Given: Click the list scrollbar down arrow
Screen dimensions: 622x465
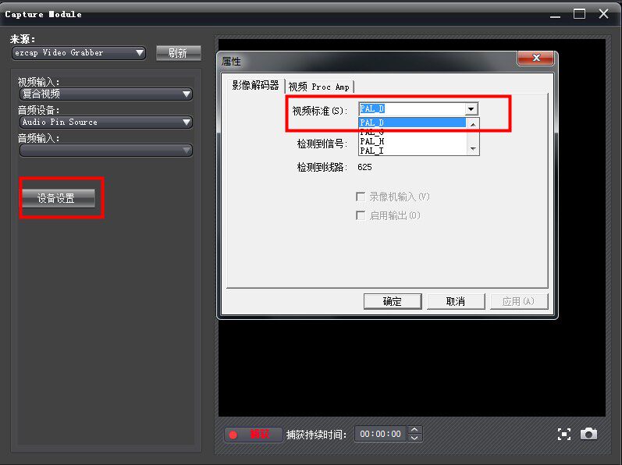Looking at the screenshot, I should pos(473,149).
